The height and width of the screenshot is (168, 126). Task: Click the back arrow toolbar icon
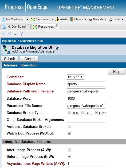[x=3, y=34]
